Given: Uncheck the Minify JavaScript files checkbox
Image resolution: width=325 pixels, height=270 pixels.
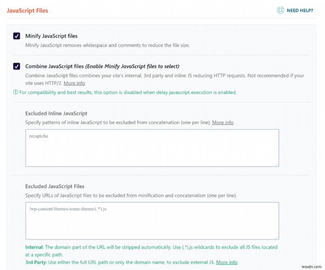Looking at the screenshot, I should (17, 36).
